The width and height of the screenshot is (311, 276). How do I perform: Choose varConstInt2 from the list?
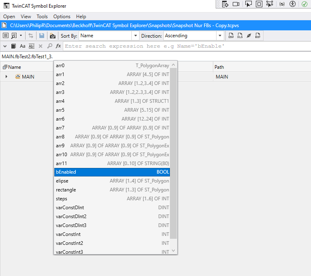pyautogui.click(x=112, y=243)
